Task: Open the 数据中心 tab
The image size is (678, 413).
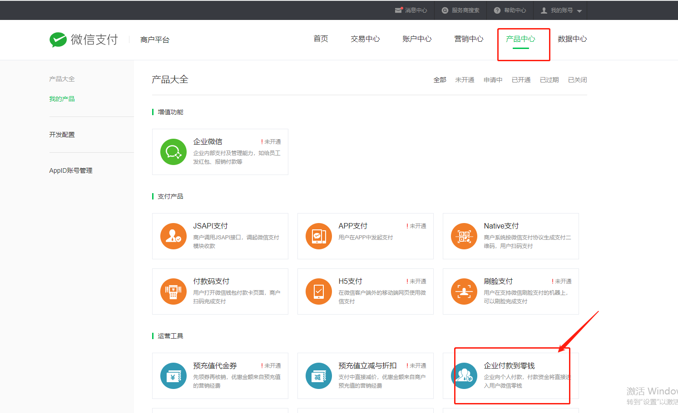Action: (572, 39)
